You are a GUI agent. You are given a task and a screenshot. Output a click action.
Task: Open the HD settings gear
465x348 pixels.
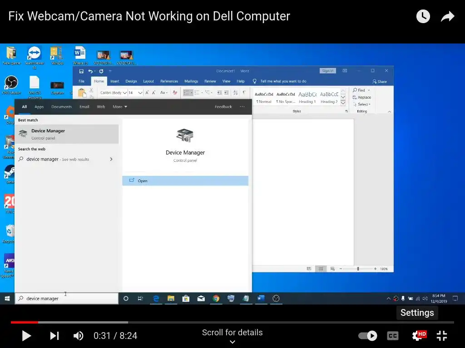coord(418,336)
